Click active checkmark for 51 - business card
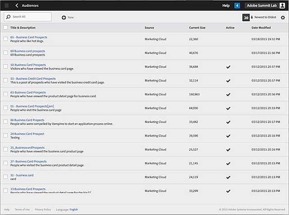Screen dimensions: 289x215 coord(228,177)
